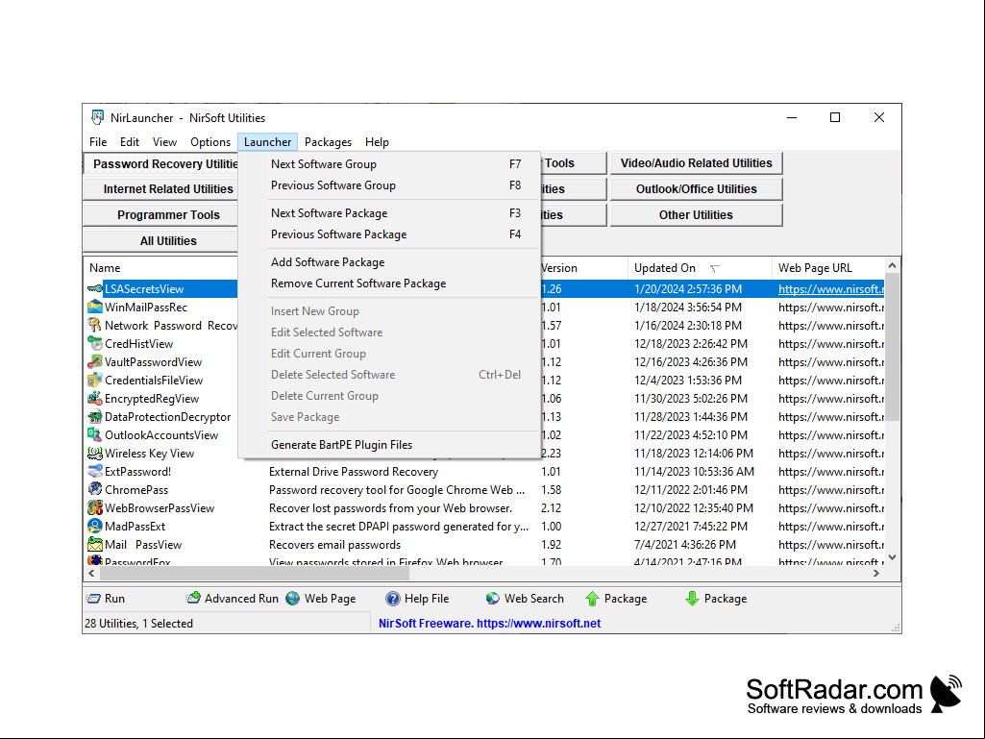Select Previous Software Package menu entry
985x739 pixels.
click(390, 234)
